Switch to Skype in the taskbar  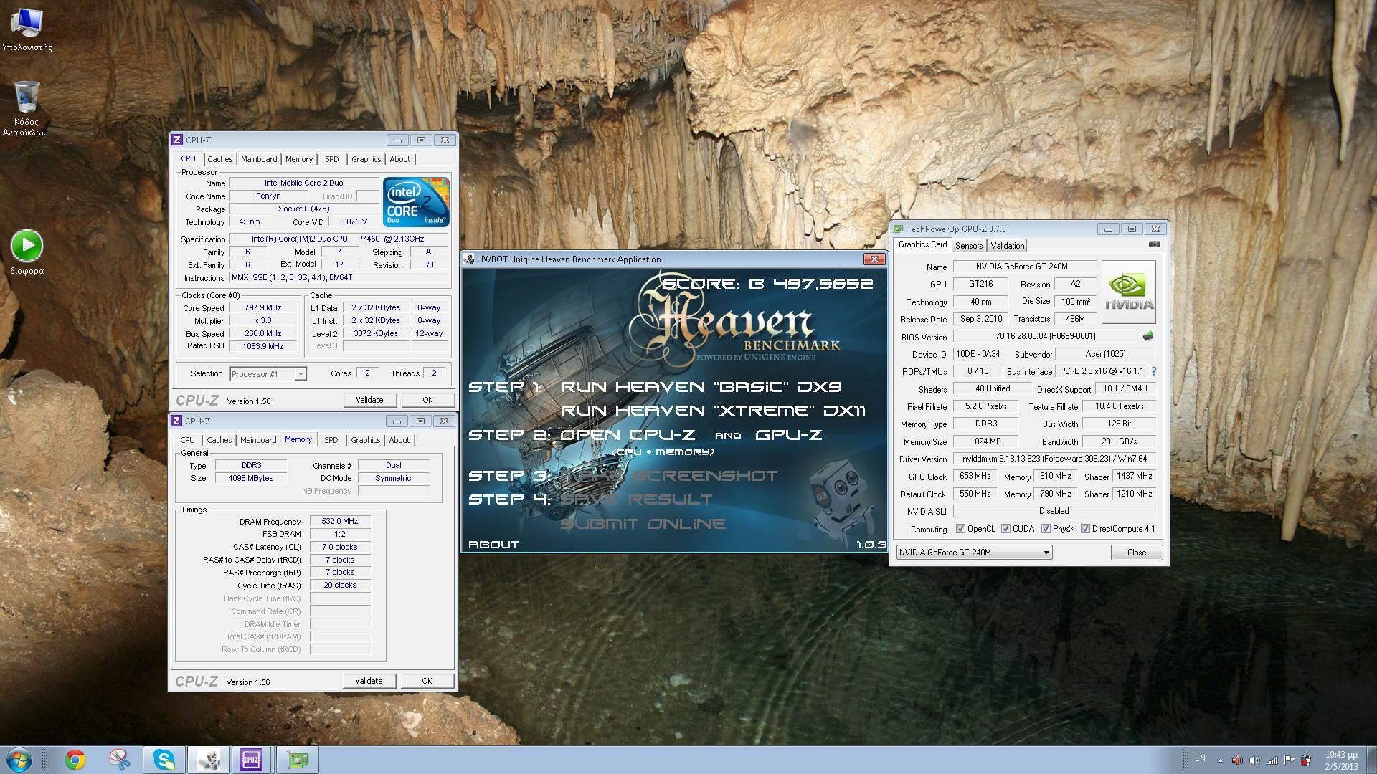coord(164,760)
